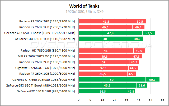The image size is (169, 106).
Task: Select the GeForce GTX 650 Ti 1GB (1110/5832 MHz) label
Action: [x=45, y=39]
